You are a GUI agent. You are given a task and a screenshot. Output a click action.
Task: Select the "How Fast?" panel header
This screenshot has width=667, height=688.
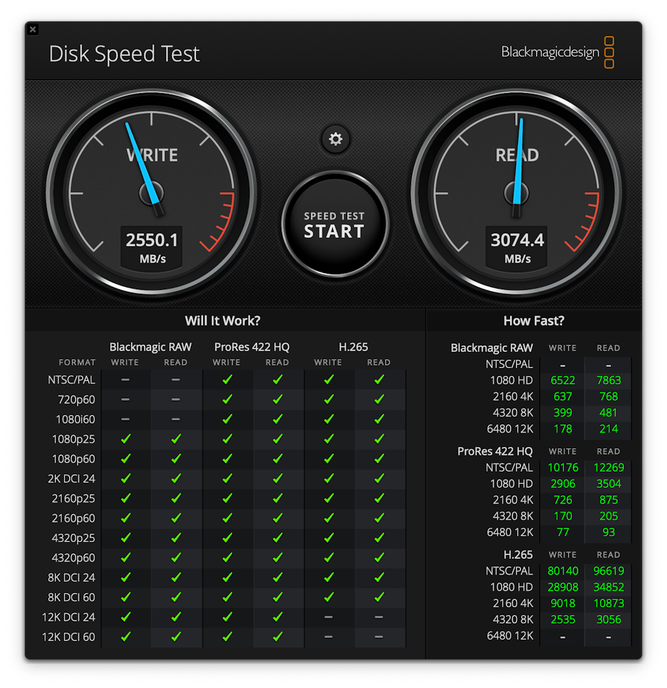533,321
